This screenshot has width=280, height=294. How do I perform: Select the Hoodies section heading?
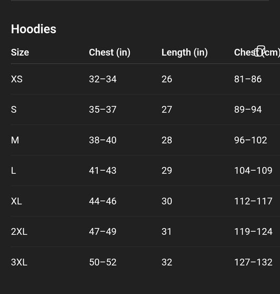tap(34, 29)
